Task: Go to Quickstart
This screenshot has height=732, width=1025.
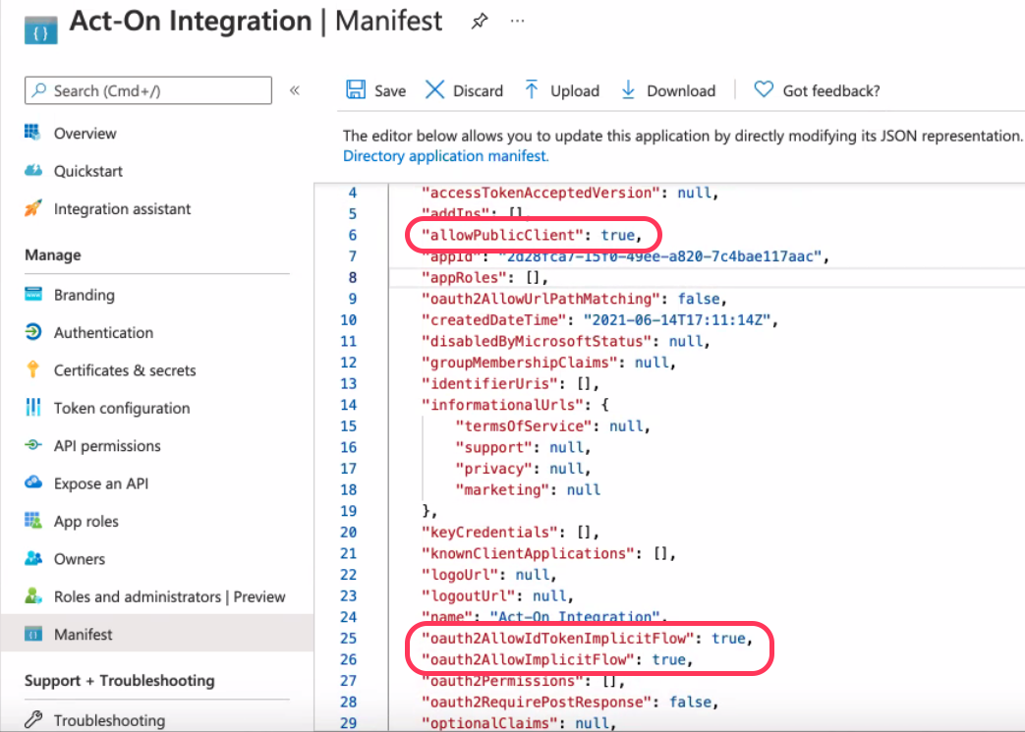Action: pyautogui.click(x=88, y=171)
